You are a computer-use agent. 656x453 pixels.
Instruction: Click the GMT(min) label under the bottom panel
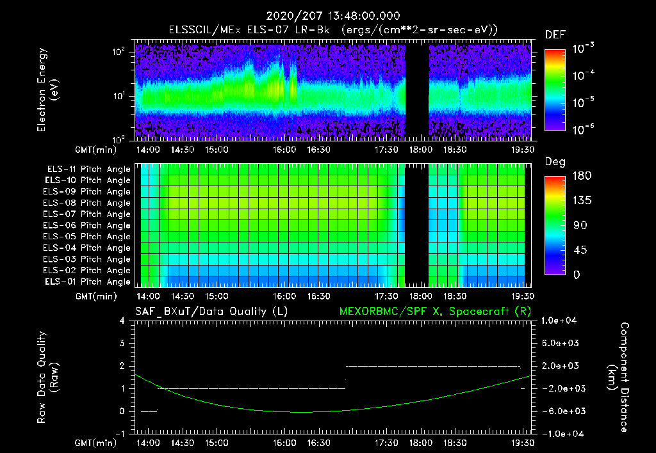[96, 443]
